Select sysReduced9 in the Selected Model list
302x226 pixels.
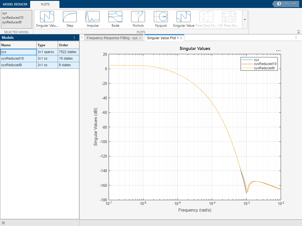click(12, 22)
